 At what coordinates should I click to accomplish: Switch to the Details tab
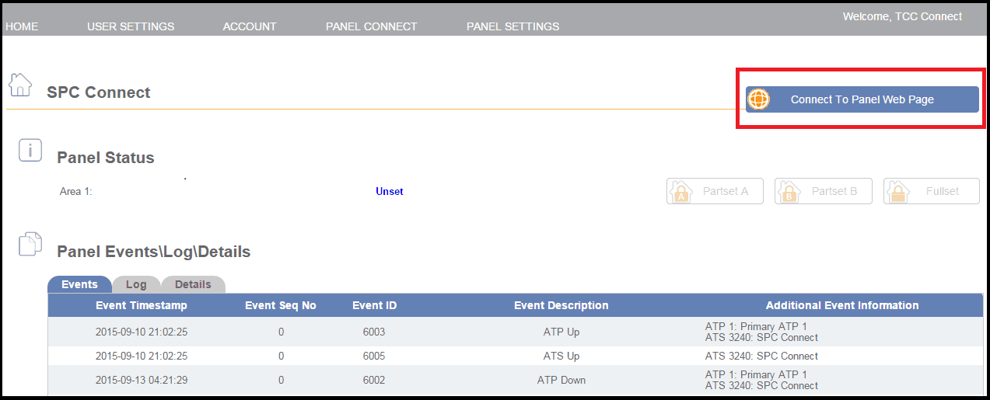tap(193, 284)
